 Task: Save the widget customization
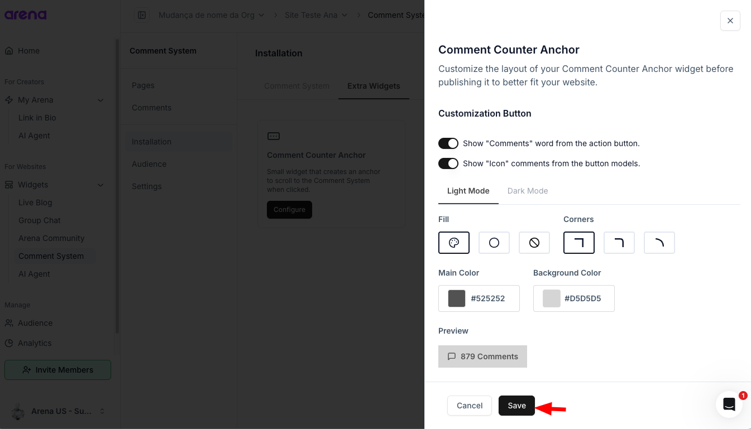pyautogui.click(x=517, y=406)
